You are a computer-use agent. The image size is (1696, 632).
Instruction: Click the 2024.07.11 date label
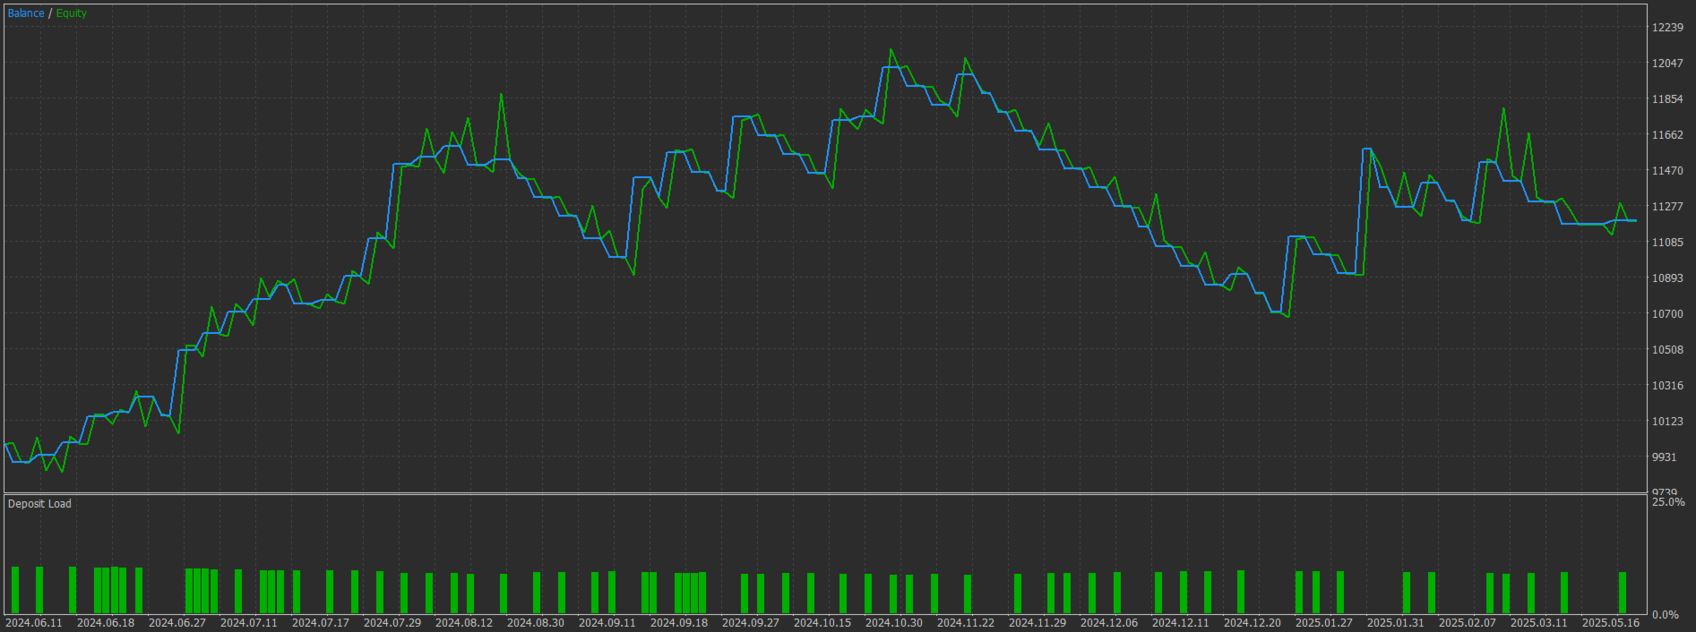pos(249,623)
